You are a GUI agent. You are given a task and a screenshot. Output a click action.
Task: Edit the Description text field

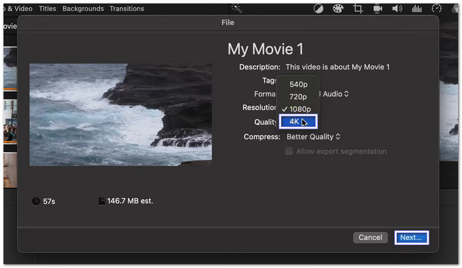click(x=337, y=67)
